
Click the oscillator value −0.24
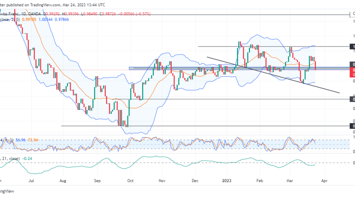27,158
